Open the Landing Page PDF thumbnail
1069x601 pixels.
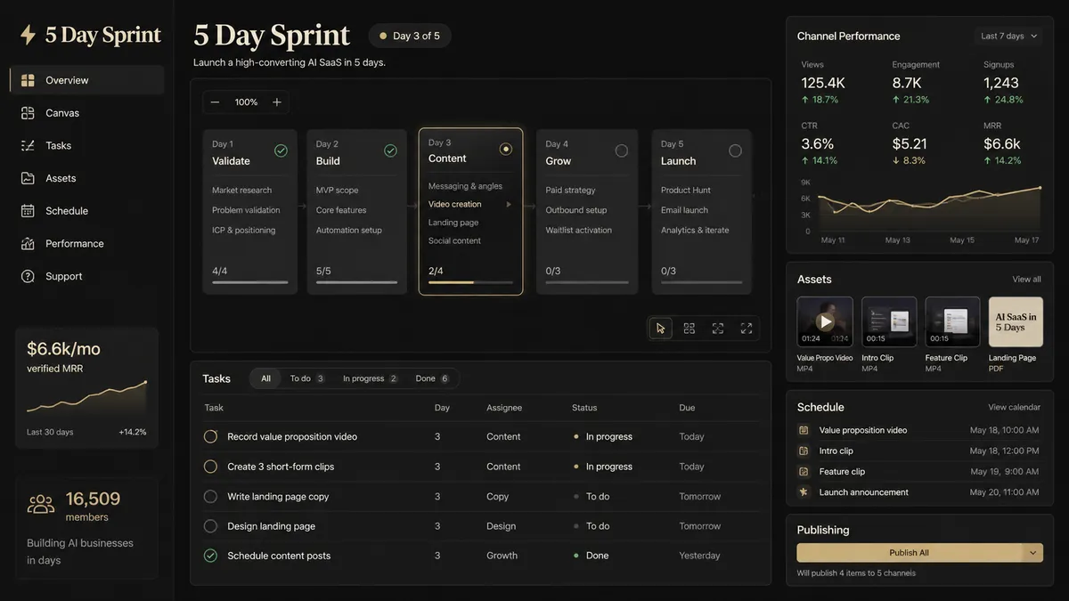pos(1016,321)
